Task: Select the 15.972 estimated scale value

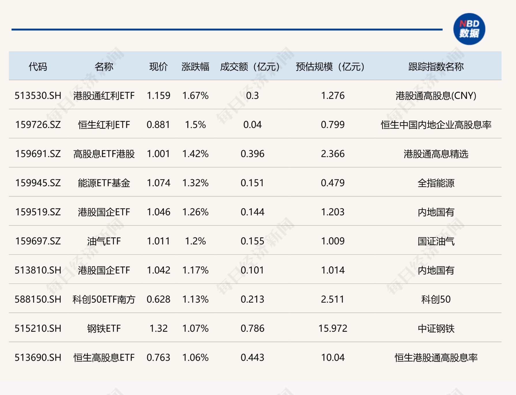Action: (333, 329)
